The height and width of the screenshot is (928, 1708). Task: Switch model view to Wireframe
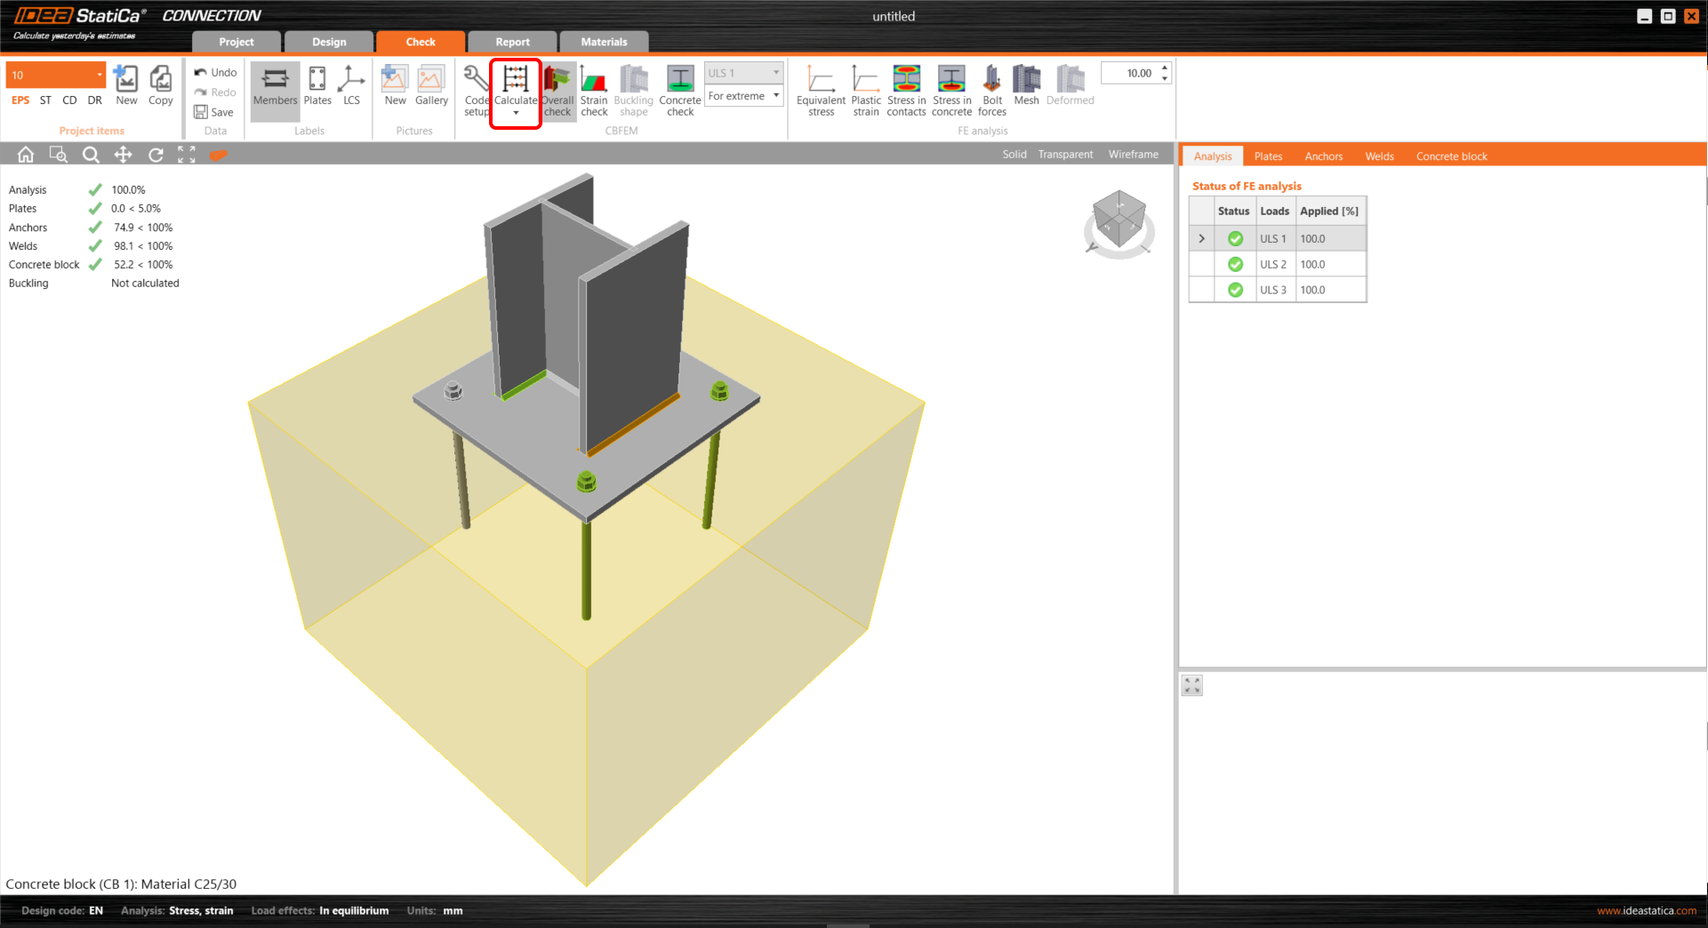[1133, 155]
